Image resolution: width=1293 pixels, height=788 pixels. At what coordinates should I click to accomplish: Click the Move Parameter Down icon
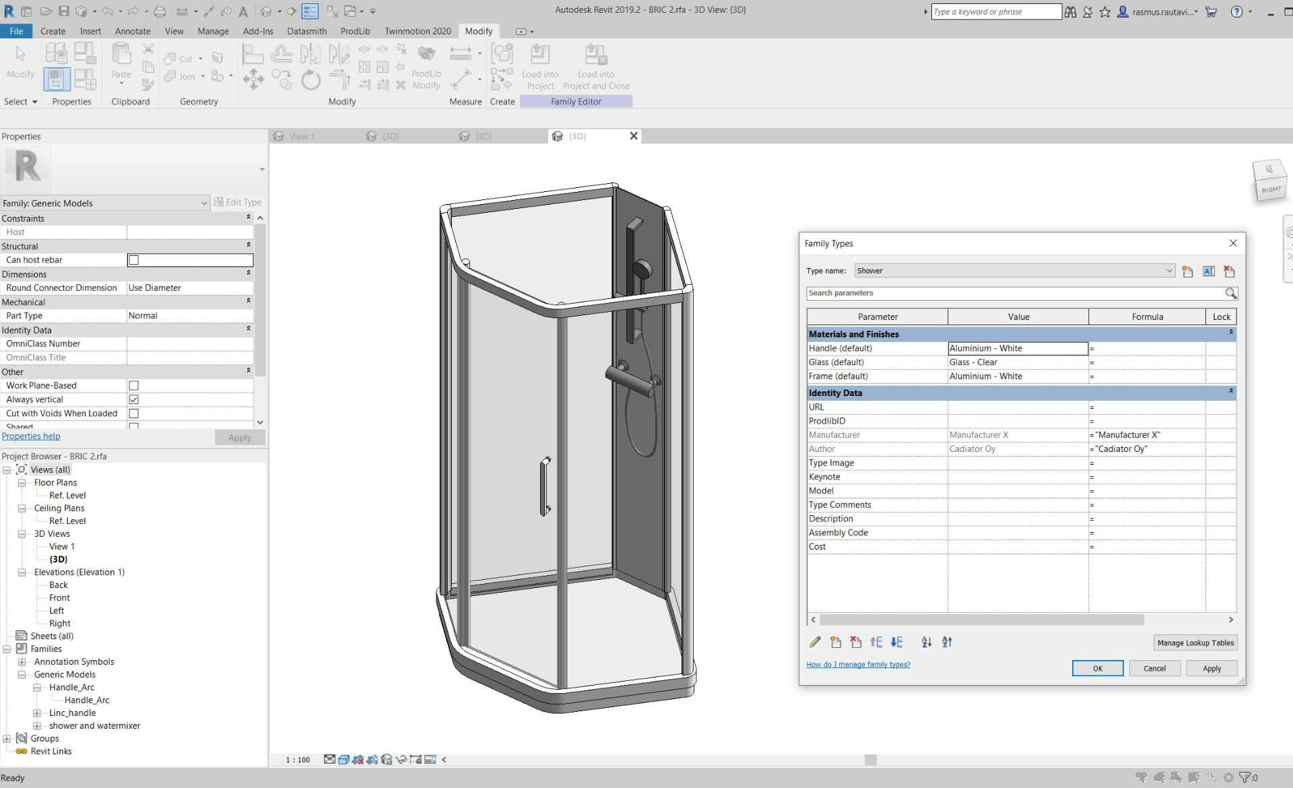(896, 642)
